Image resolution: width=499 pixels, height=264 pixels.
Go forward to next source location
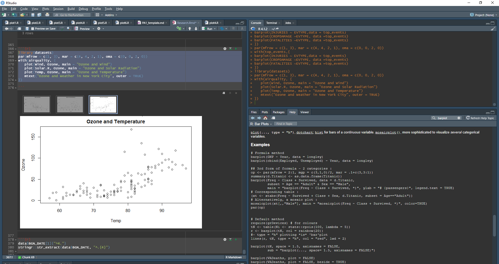click(11, 29)
